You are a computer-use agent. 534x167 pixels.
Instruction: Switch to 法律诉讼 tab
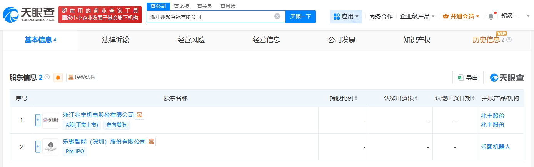tap(116, 40)
